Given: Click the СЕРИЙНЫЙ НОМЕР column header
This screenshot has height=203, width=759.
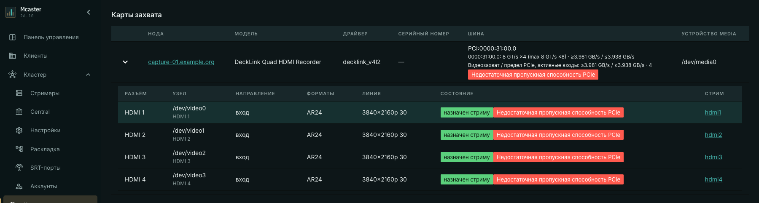Looking at the screenshot, I should (424, 34).
